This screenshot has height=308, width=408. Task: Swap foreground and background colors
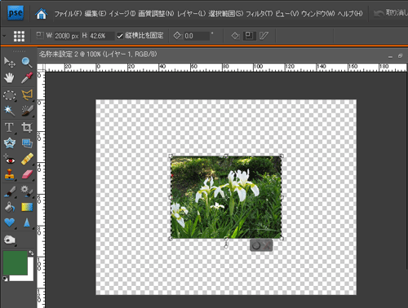31,253
